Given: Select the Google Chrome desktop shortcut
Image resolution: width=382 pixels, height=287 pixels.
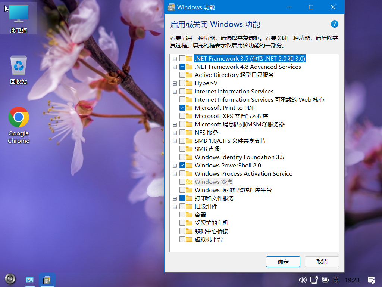Looking at the screenshot, I should point(19,125).
